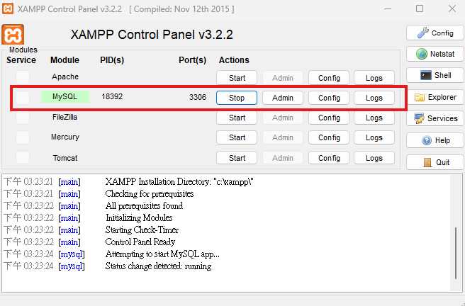Open the Config menu for Apache
Viewport: 465px width, 306px height.
pos(329,78)
